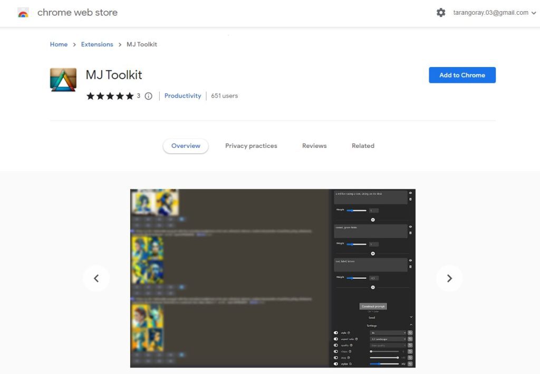Viewport: 540px width, 374px height.
Task: Navigate to Extensions breadcrumb
Action: tap(97, 44)
